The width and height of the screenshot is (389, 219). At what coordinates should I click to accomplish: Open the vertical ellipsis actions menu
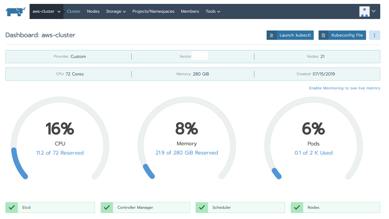tap(375, 35)
